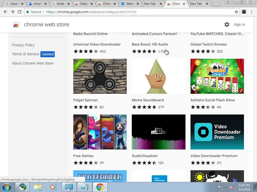The image size is (257, 192).
Task: Open the file explorer taskbar icon
Action: click(x=38, y=187)
